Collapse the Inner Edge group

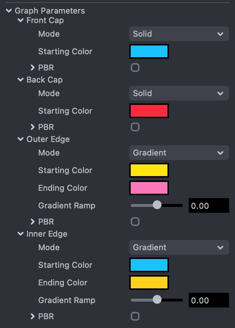[21, 234]
